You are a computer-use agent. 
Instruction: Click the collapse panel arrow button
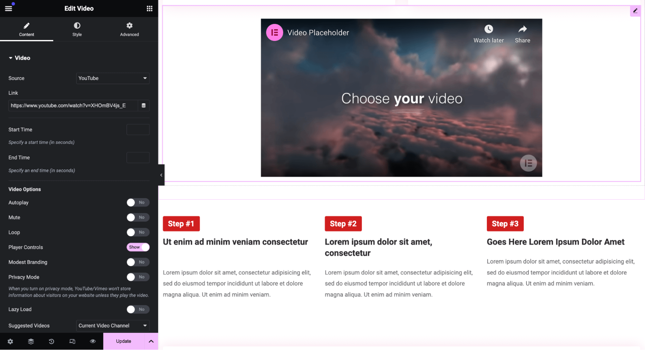[161, 175]
